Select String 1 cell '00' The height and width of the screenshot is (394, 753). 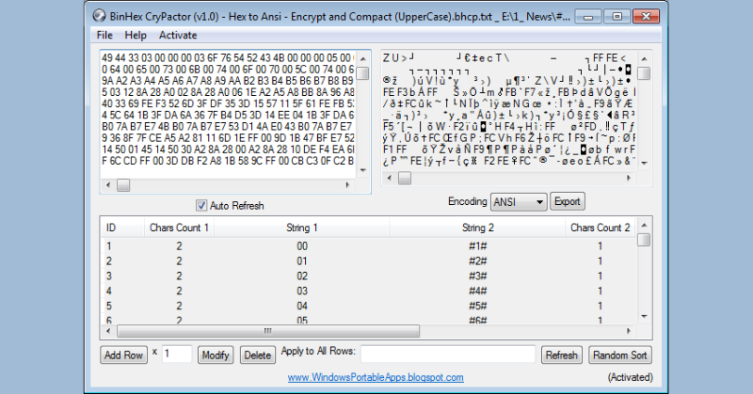pyautogui.click(x=301, y=246)
